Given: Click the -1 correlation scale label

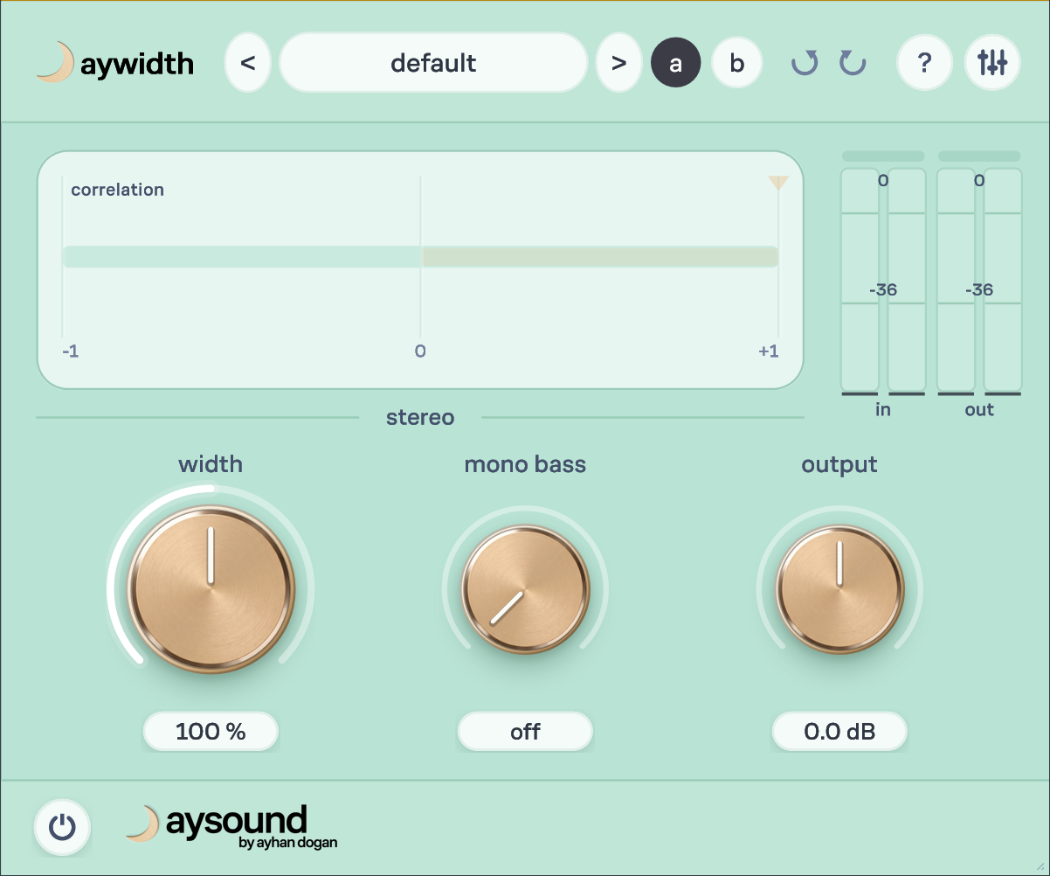Looking at the screenshot, I should pyautogui.click(x=71, y=351).
